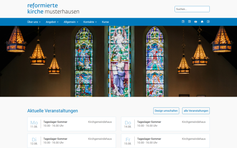
Task: Expand the Angebot dropdown menu
Action: [52, 22]
